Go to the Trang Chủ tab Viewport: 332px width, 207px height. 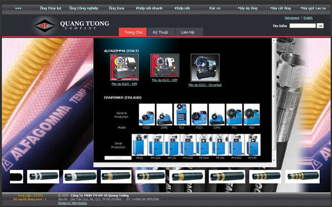133,33
